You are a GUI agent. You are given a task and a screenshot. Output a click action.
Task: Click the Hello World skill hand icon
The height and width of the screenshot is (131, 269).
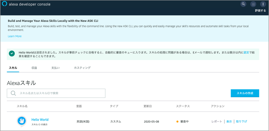click(x=22, y=121)
